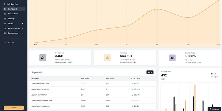Image resolution: width=222 pixels, height=111 pixels.
Task: Click the green up arrow beside 22%
Action: tap(68, 62)
